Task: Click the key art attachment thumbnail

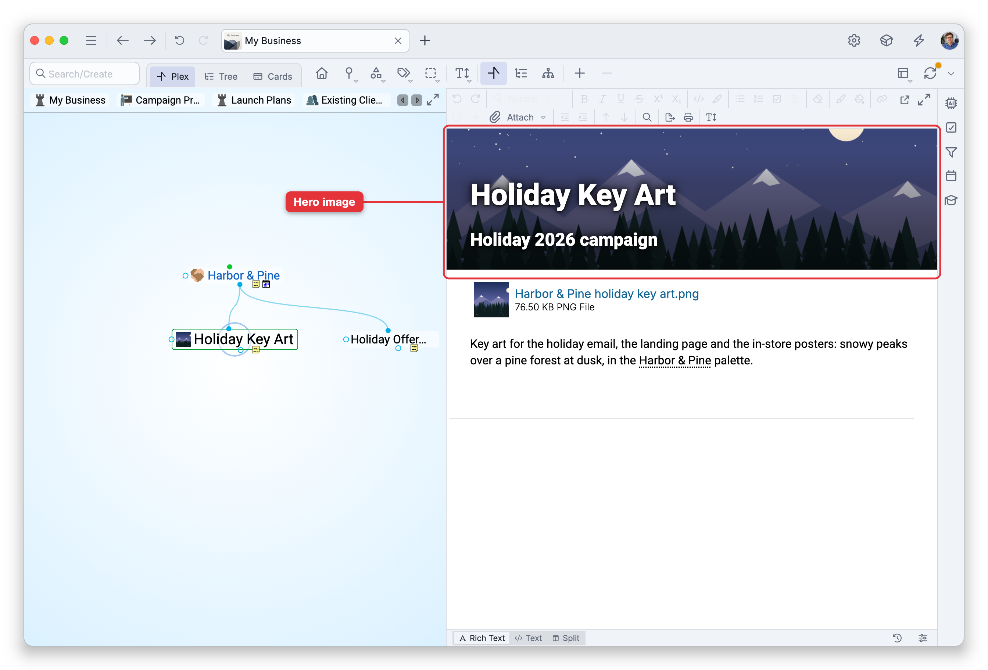Action: pos(491,299)
